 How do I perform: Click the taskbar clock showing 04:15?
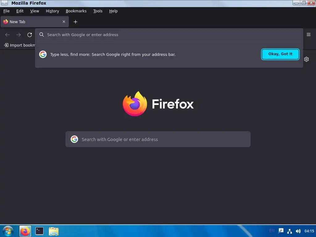pyautogui.click(x=309, y=231)
